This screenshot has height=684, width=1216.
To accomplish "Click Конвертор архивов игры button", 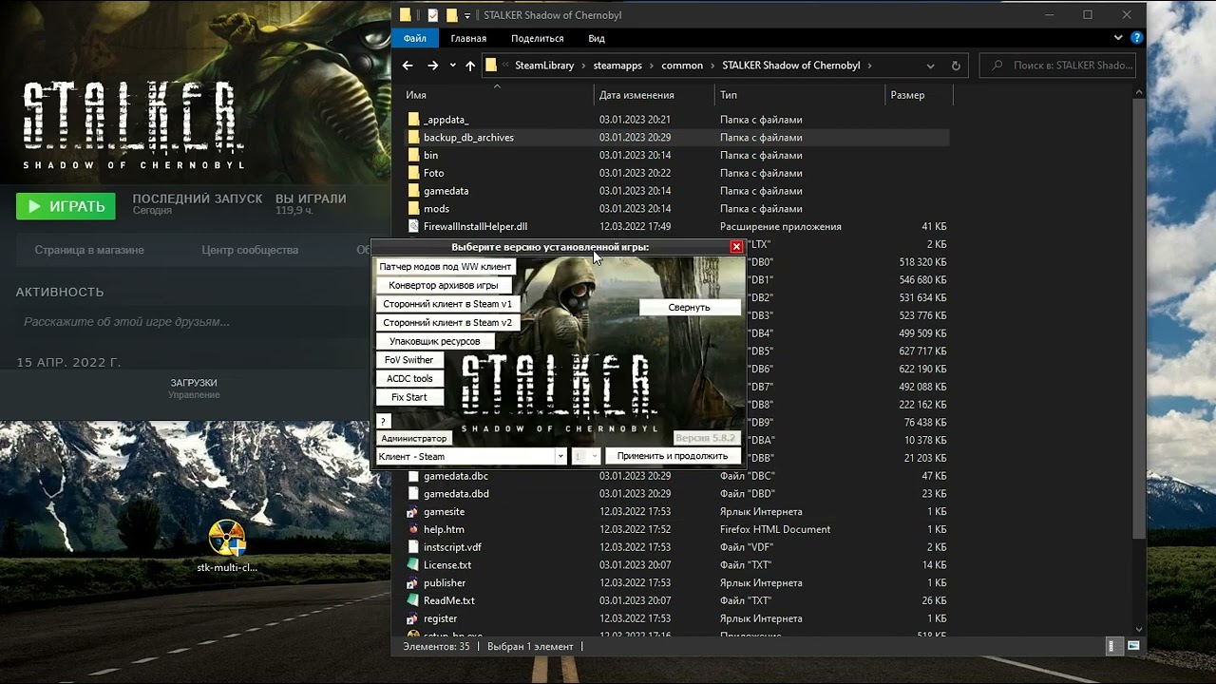I will (444, 285).
